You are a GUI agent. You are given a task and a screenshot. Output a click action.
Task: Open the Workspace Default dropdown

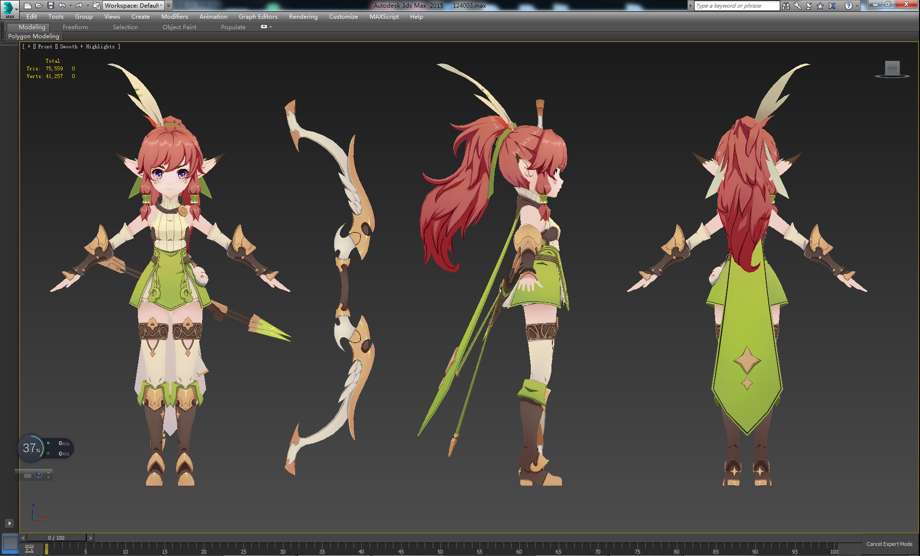coord(134,6)
